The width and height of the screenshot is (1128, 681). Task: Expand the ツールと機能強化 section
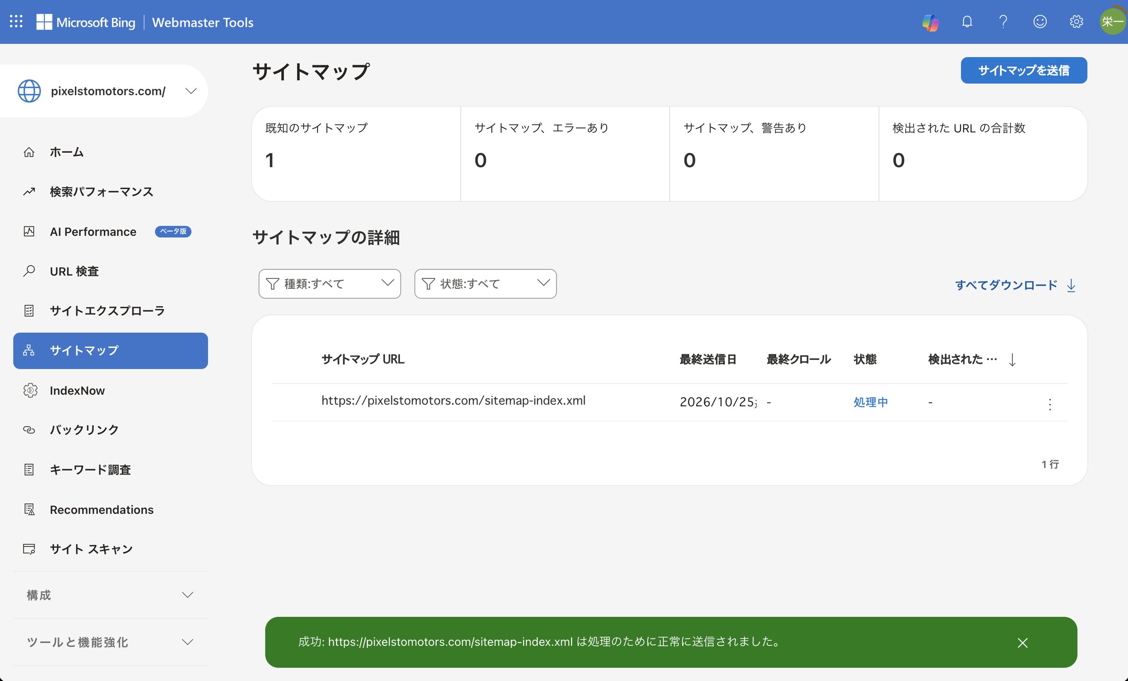110,642
